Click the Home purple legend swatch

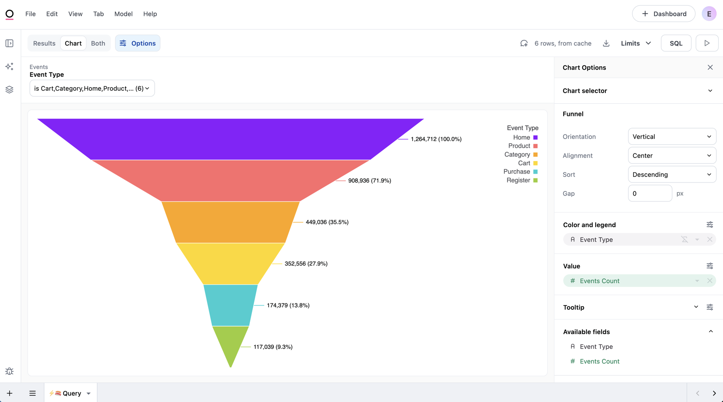[536, 137]
